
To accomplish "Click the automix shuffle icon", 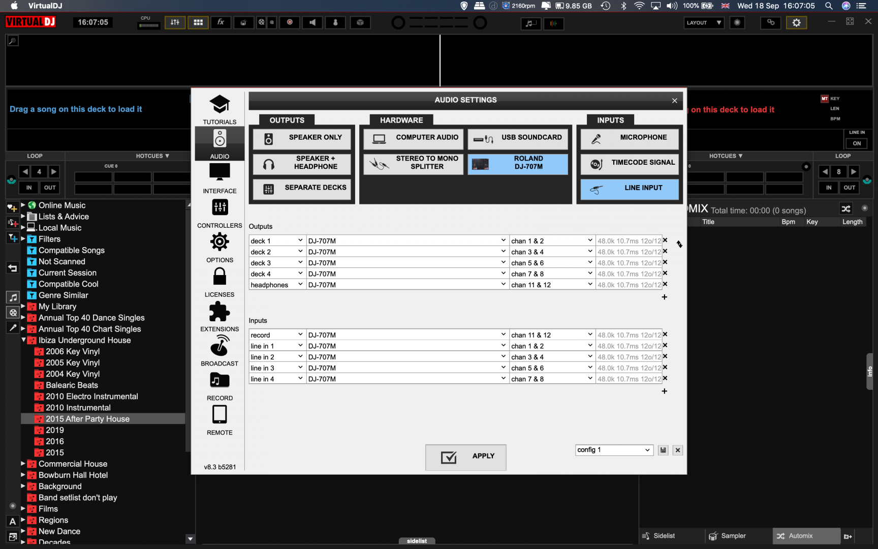I will tap(846, 208).
